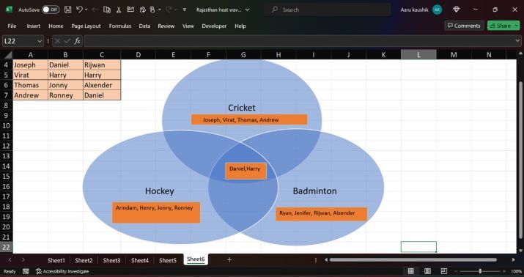Open the Undo history dropdown arrow
This screenshot has height=277, width=524.
pyautogui.click(x=86, y=10)
